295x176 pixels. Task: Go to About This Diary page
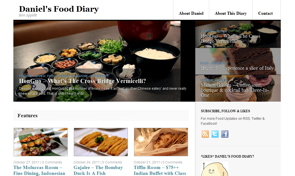click(231, 13)
